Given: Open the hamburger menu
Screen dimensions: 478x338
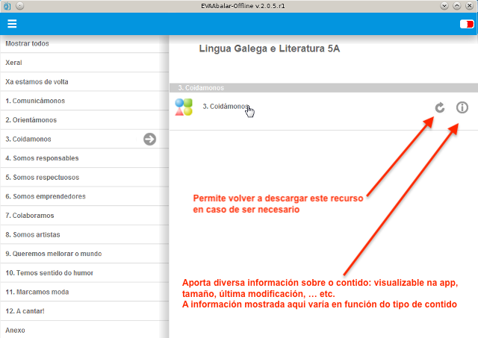Looking at the screenshot, I should [12, 24].
